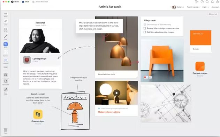Select the Mina portrait photo
220x137 pixels.
[x=40, y=41]
